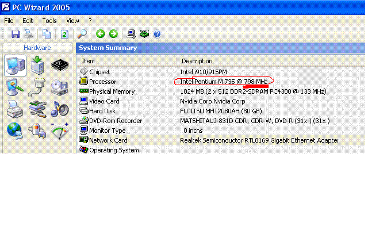Select the System Summary computer icon
The width and height of the screenshot is (368, 230).
pyautogui.click(x=16, y=66)
